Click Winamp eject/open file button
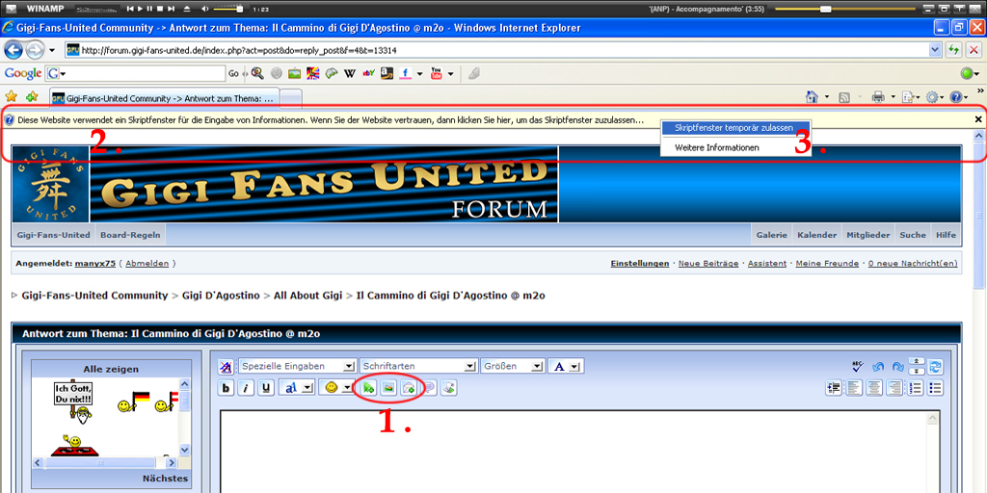Viewport: 987px width, 493px height. 186,9
